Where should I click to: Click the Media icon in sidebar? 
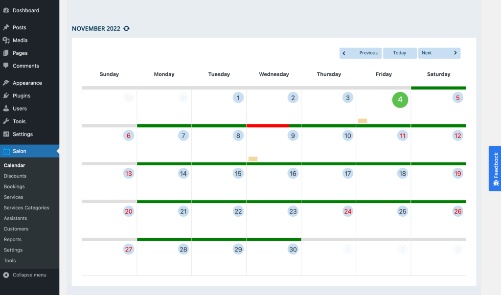(x=6, y=40)
